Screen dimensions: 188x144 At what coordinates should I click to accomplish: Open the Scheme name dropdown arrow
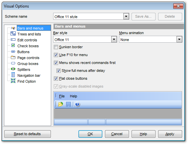coord(126,16)
